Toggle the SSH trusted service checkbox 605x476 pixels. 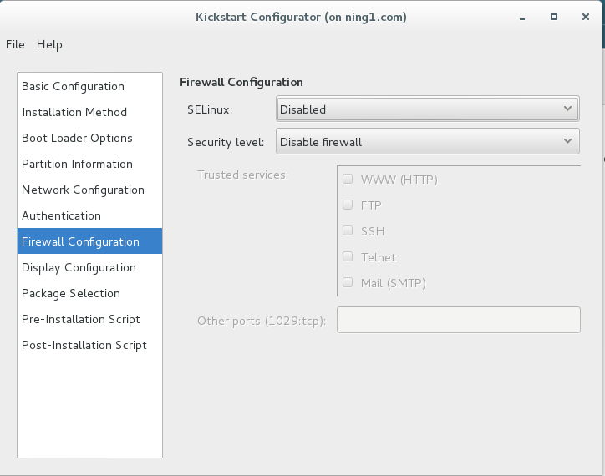point(348,230)
